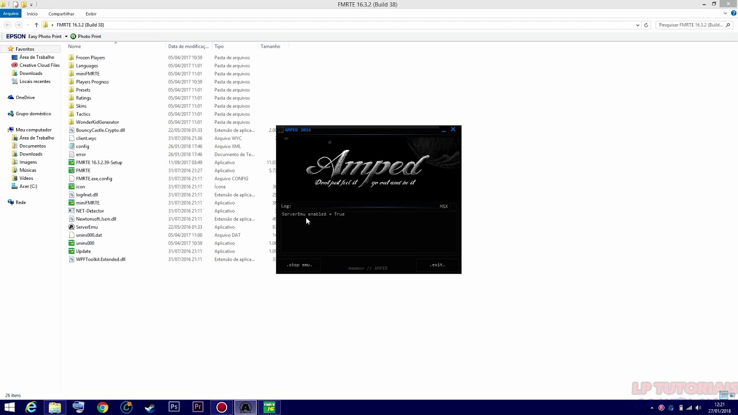Image resolution: width=738 pixels, height=415 pixels.
Task: Select the error text document
Action: [80, 154]
